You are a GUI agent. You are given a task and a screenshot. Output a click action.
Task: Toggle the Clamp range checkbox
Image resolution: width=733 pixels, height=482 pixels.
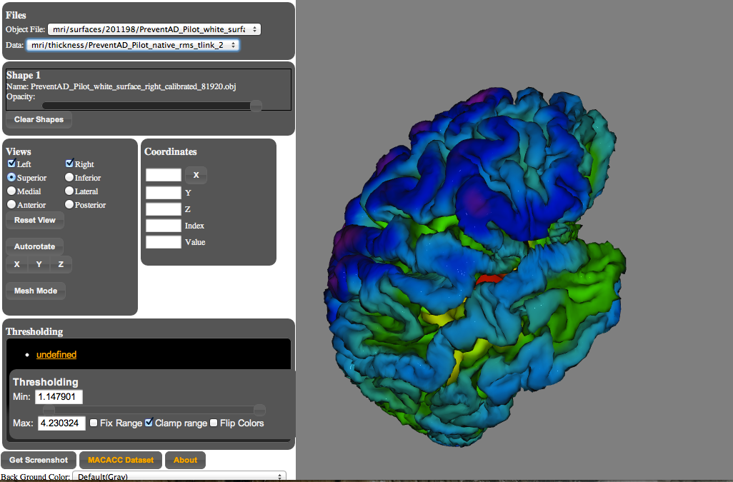(x=149, y=423)
